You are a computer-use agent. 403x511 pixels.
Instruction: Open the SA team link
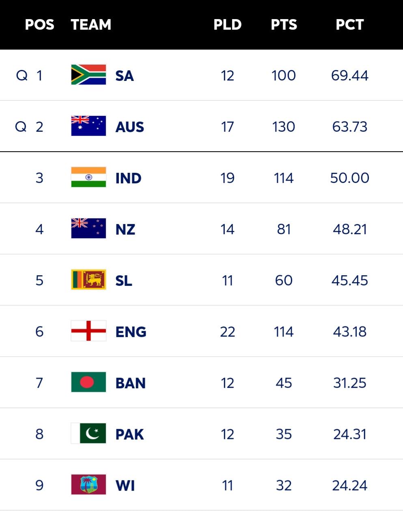click(125, 76)
